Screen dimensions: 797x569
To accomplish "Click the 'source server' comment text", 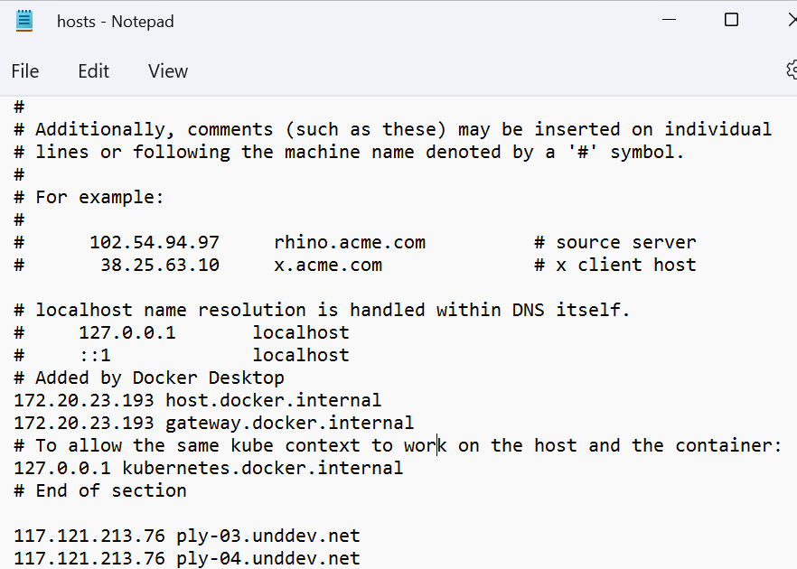I will [624, 242].
